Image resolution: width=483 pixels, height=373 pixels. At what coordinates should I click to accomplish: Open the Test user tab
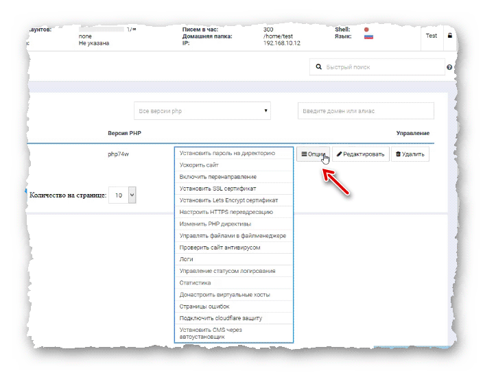(432, 36)
